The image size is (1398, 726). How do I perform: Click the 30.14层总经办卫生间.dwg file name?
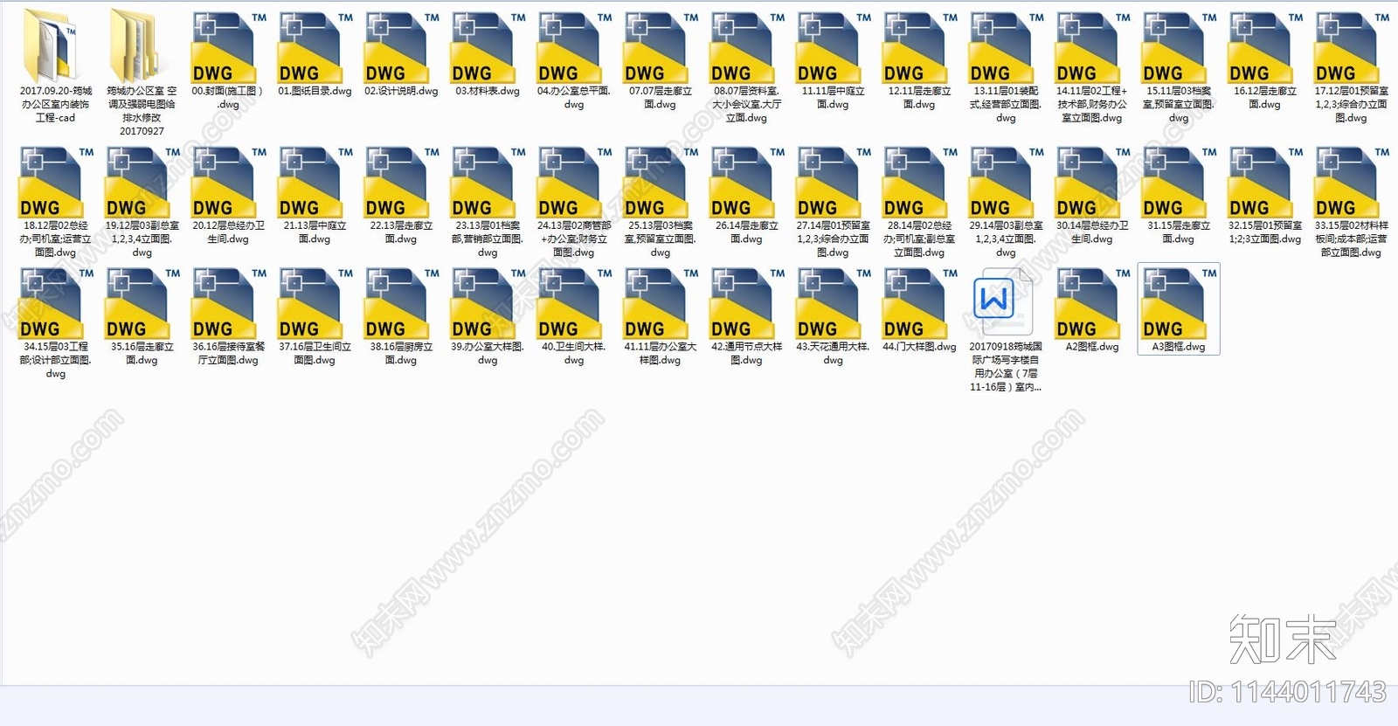[1093, 232]
